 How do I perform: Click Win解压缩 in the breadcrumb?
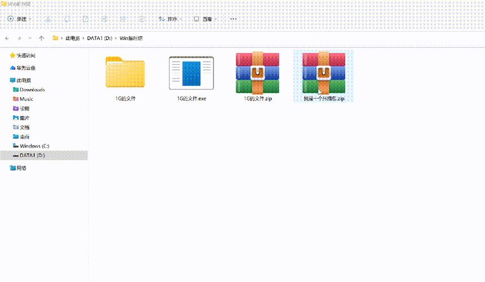pos(131,38)
